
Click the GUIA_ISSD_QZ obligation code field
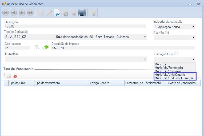pyautogui.click(x=30, y=37)
